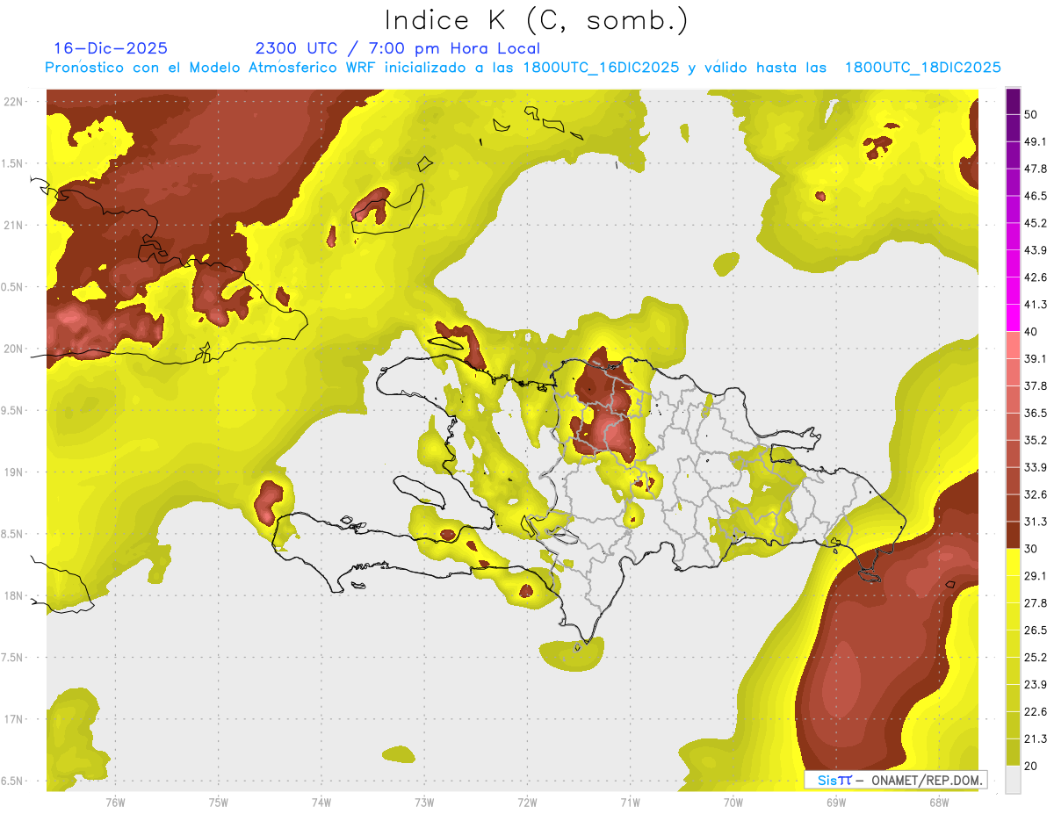Click the colorbar value "31.3"
The height and width of the screenshot is (814, 1054).
(x=1036, y=522)
